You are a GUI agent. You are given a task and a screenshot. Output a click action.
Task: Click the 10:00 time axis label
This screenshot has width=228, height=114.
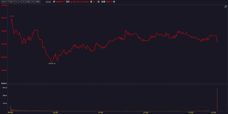tap(55, 112)
